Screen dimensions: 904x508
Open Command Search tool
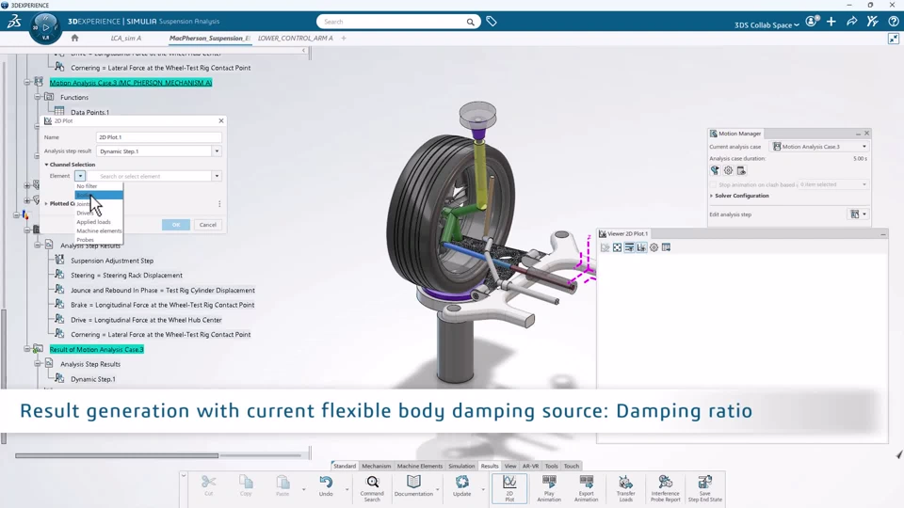(x=372, y=488)
